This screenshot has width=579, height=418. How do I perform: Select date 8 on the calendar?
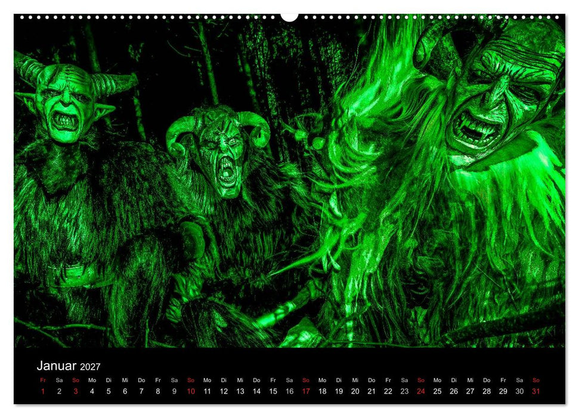coord(157,391)
